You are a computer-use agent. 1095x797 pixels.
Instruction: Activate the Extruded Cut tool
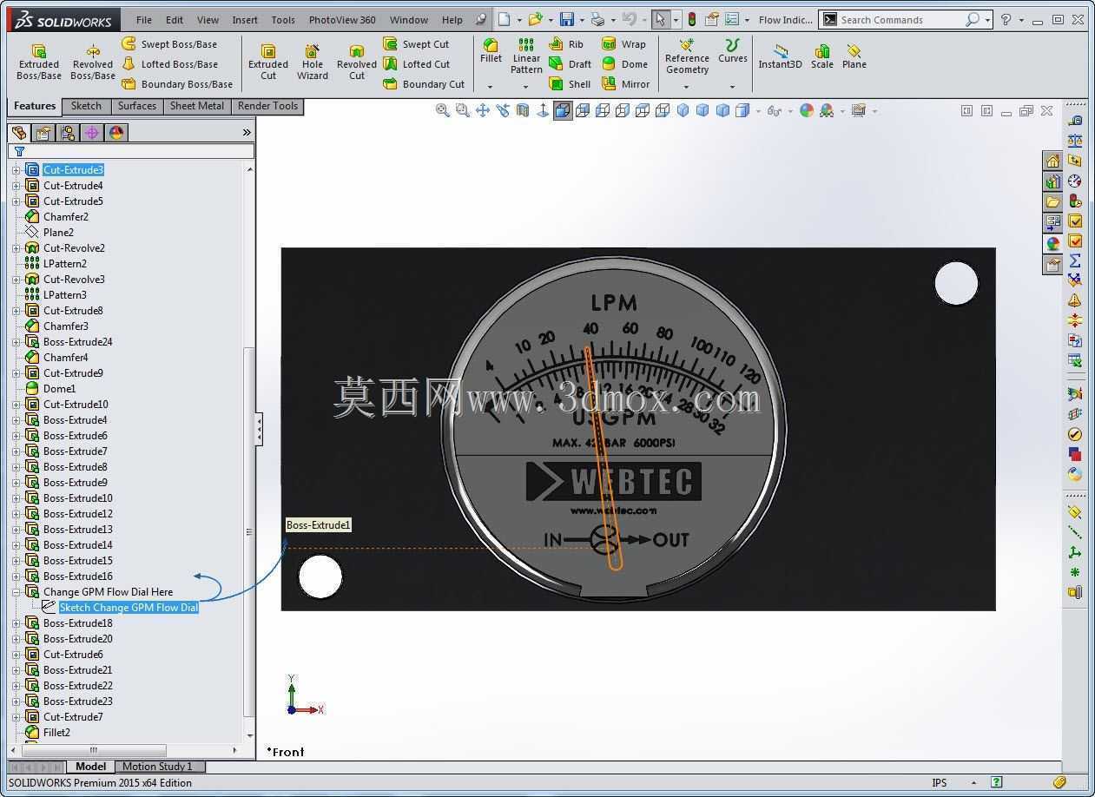point(268,62)
